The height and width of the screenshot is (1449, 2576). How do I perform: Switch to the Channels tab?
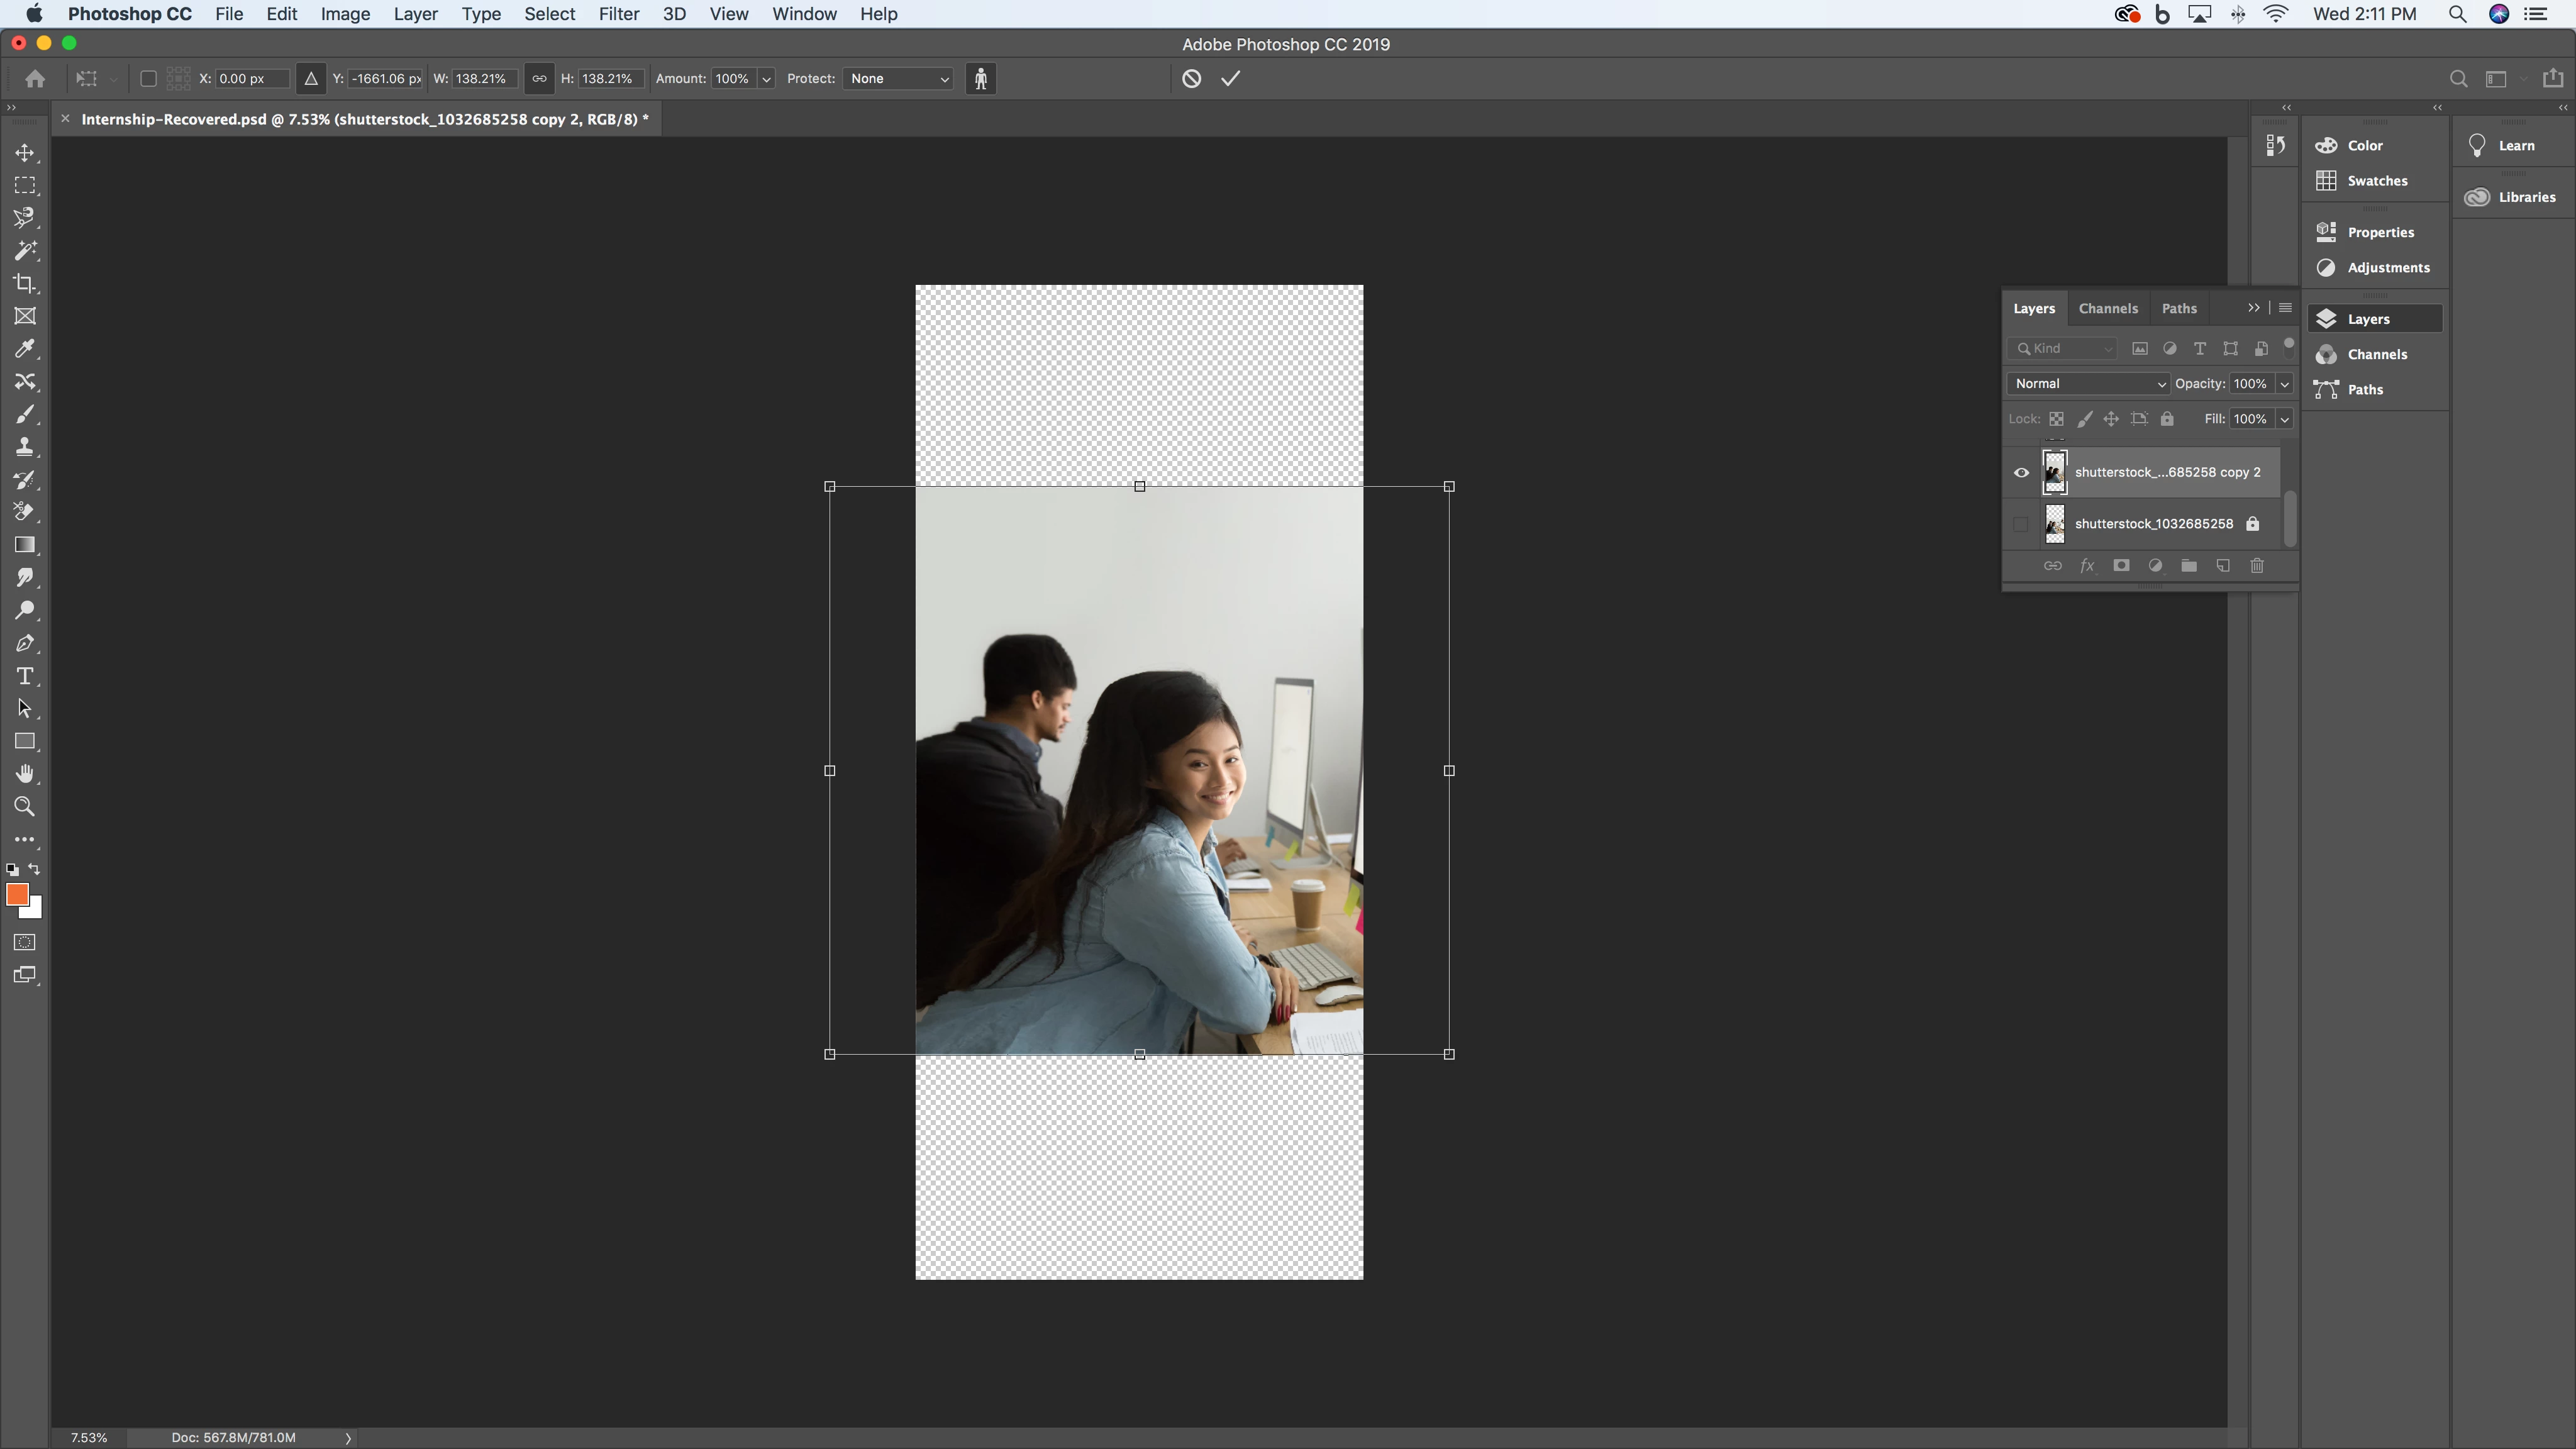[2108, 309]
